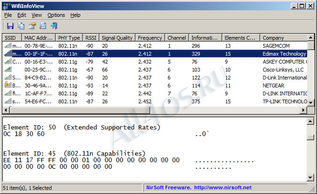Click the lock signal icon of NETGEAR row
Viewport: 317px width, 194px height.
[8, 85]
